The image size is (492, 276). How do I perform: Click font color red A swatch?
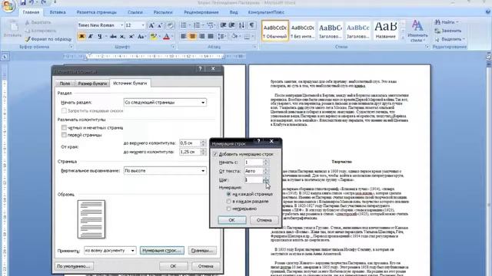[167, 37]
